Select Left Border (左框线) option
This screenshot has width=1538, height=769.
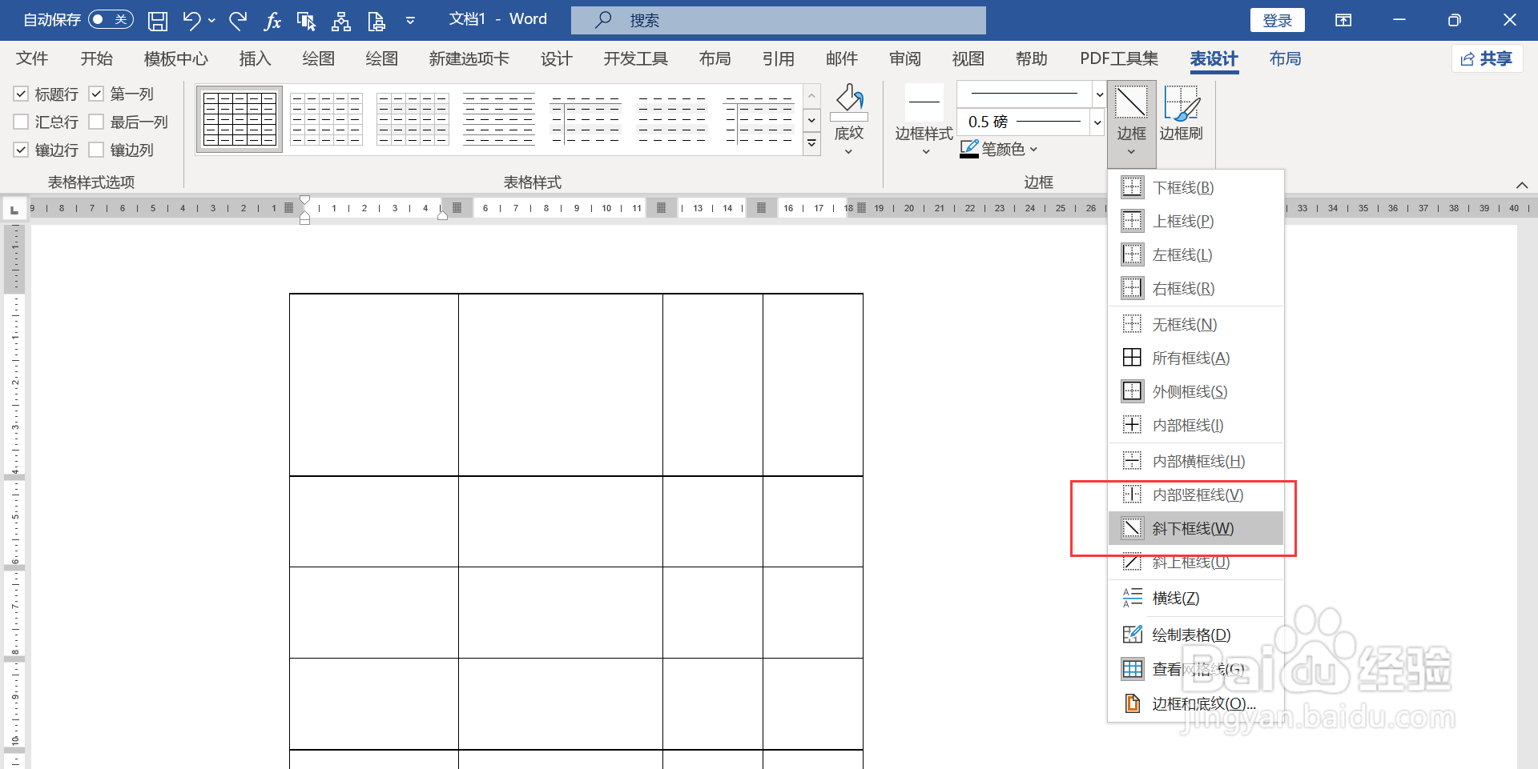click(1196, 254)
